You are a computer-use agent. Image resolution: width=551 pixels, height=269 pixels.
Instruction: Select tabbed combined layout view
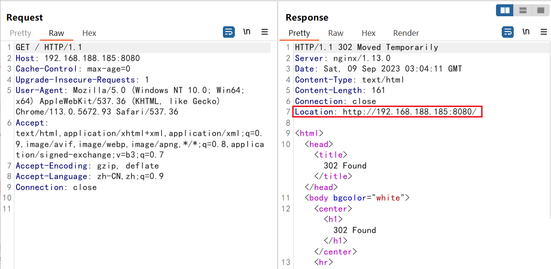540,10
